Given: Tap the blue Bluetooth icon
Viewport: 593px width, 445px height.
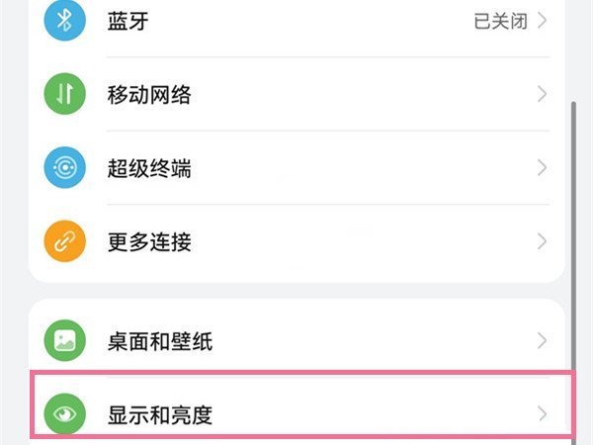Looking at the screenshot, I should click(x=66, y=22).
